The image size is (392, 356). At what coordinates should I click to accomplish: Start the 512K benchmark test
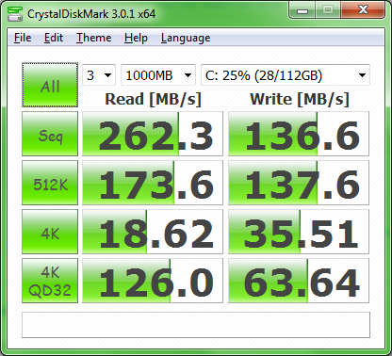pos(50,183)
